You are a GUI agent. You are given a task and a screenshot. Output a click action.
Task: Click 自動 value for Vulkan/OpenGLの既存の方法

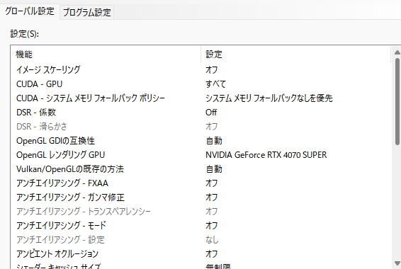coord(214,169)
